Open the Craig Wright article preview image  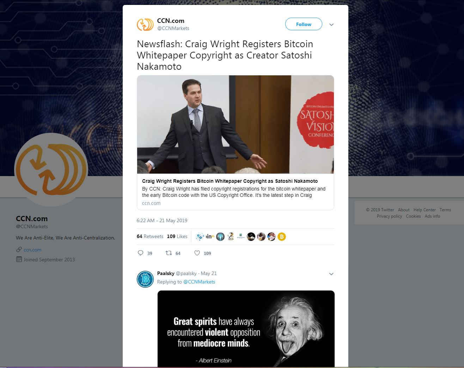click(235, 124)
